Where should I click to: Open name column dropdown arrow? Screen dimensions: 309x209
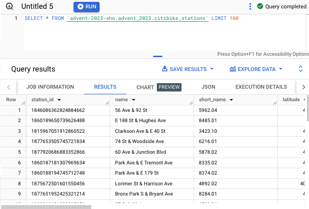click(x=134, y=100)
